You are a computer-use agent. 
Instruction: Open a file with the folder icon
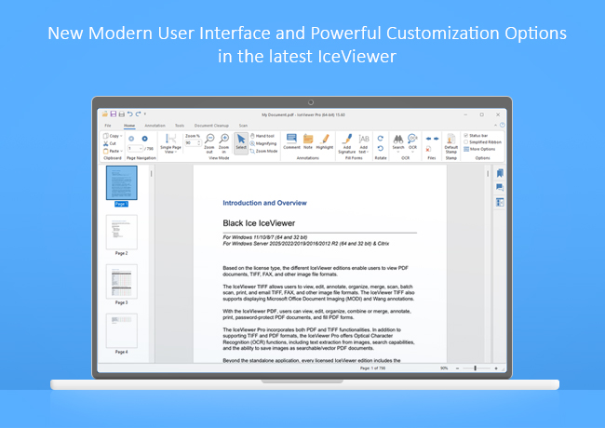[105, 114]
